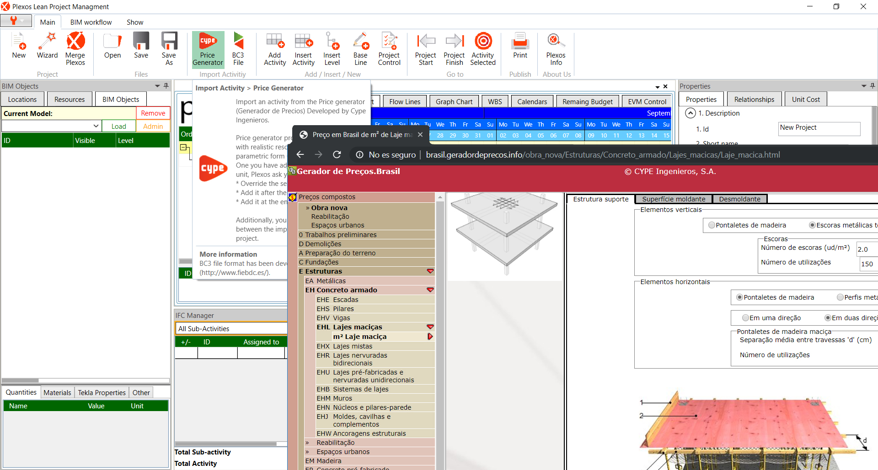
Task: Switch to the BIM workflow ribbon tab
Action: point(91,22)
